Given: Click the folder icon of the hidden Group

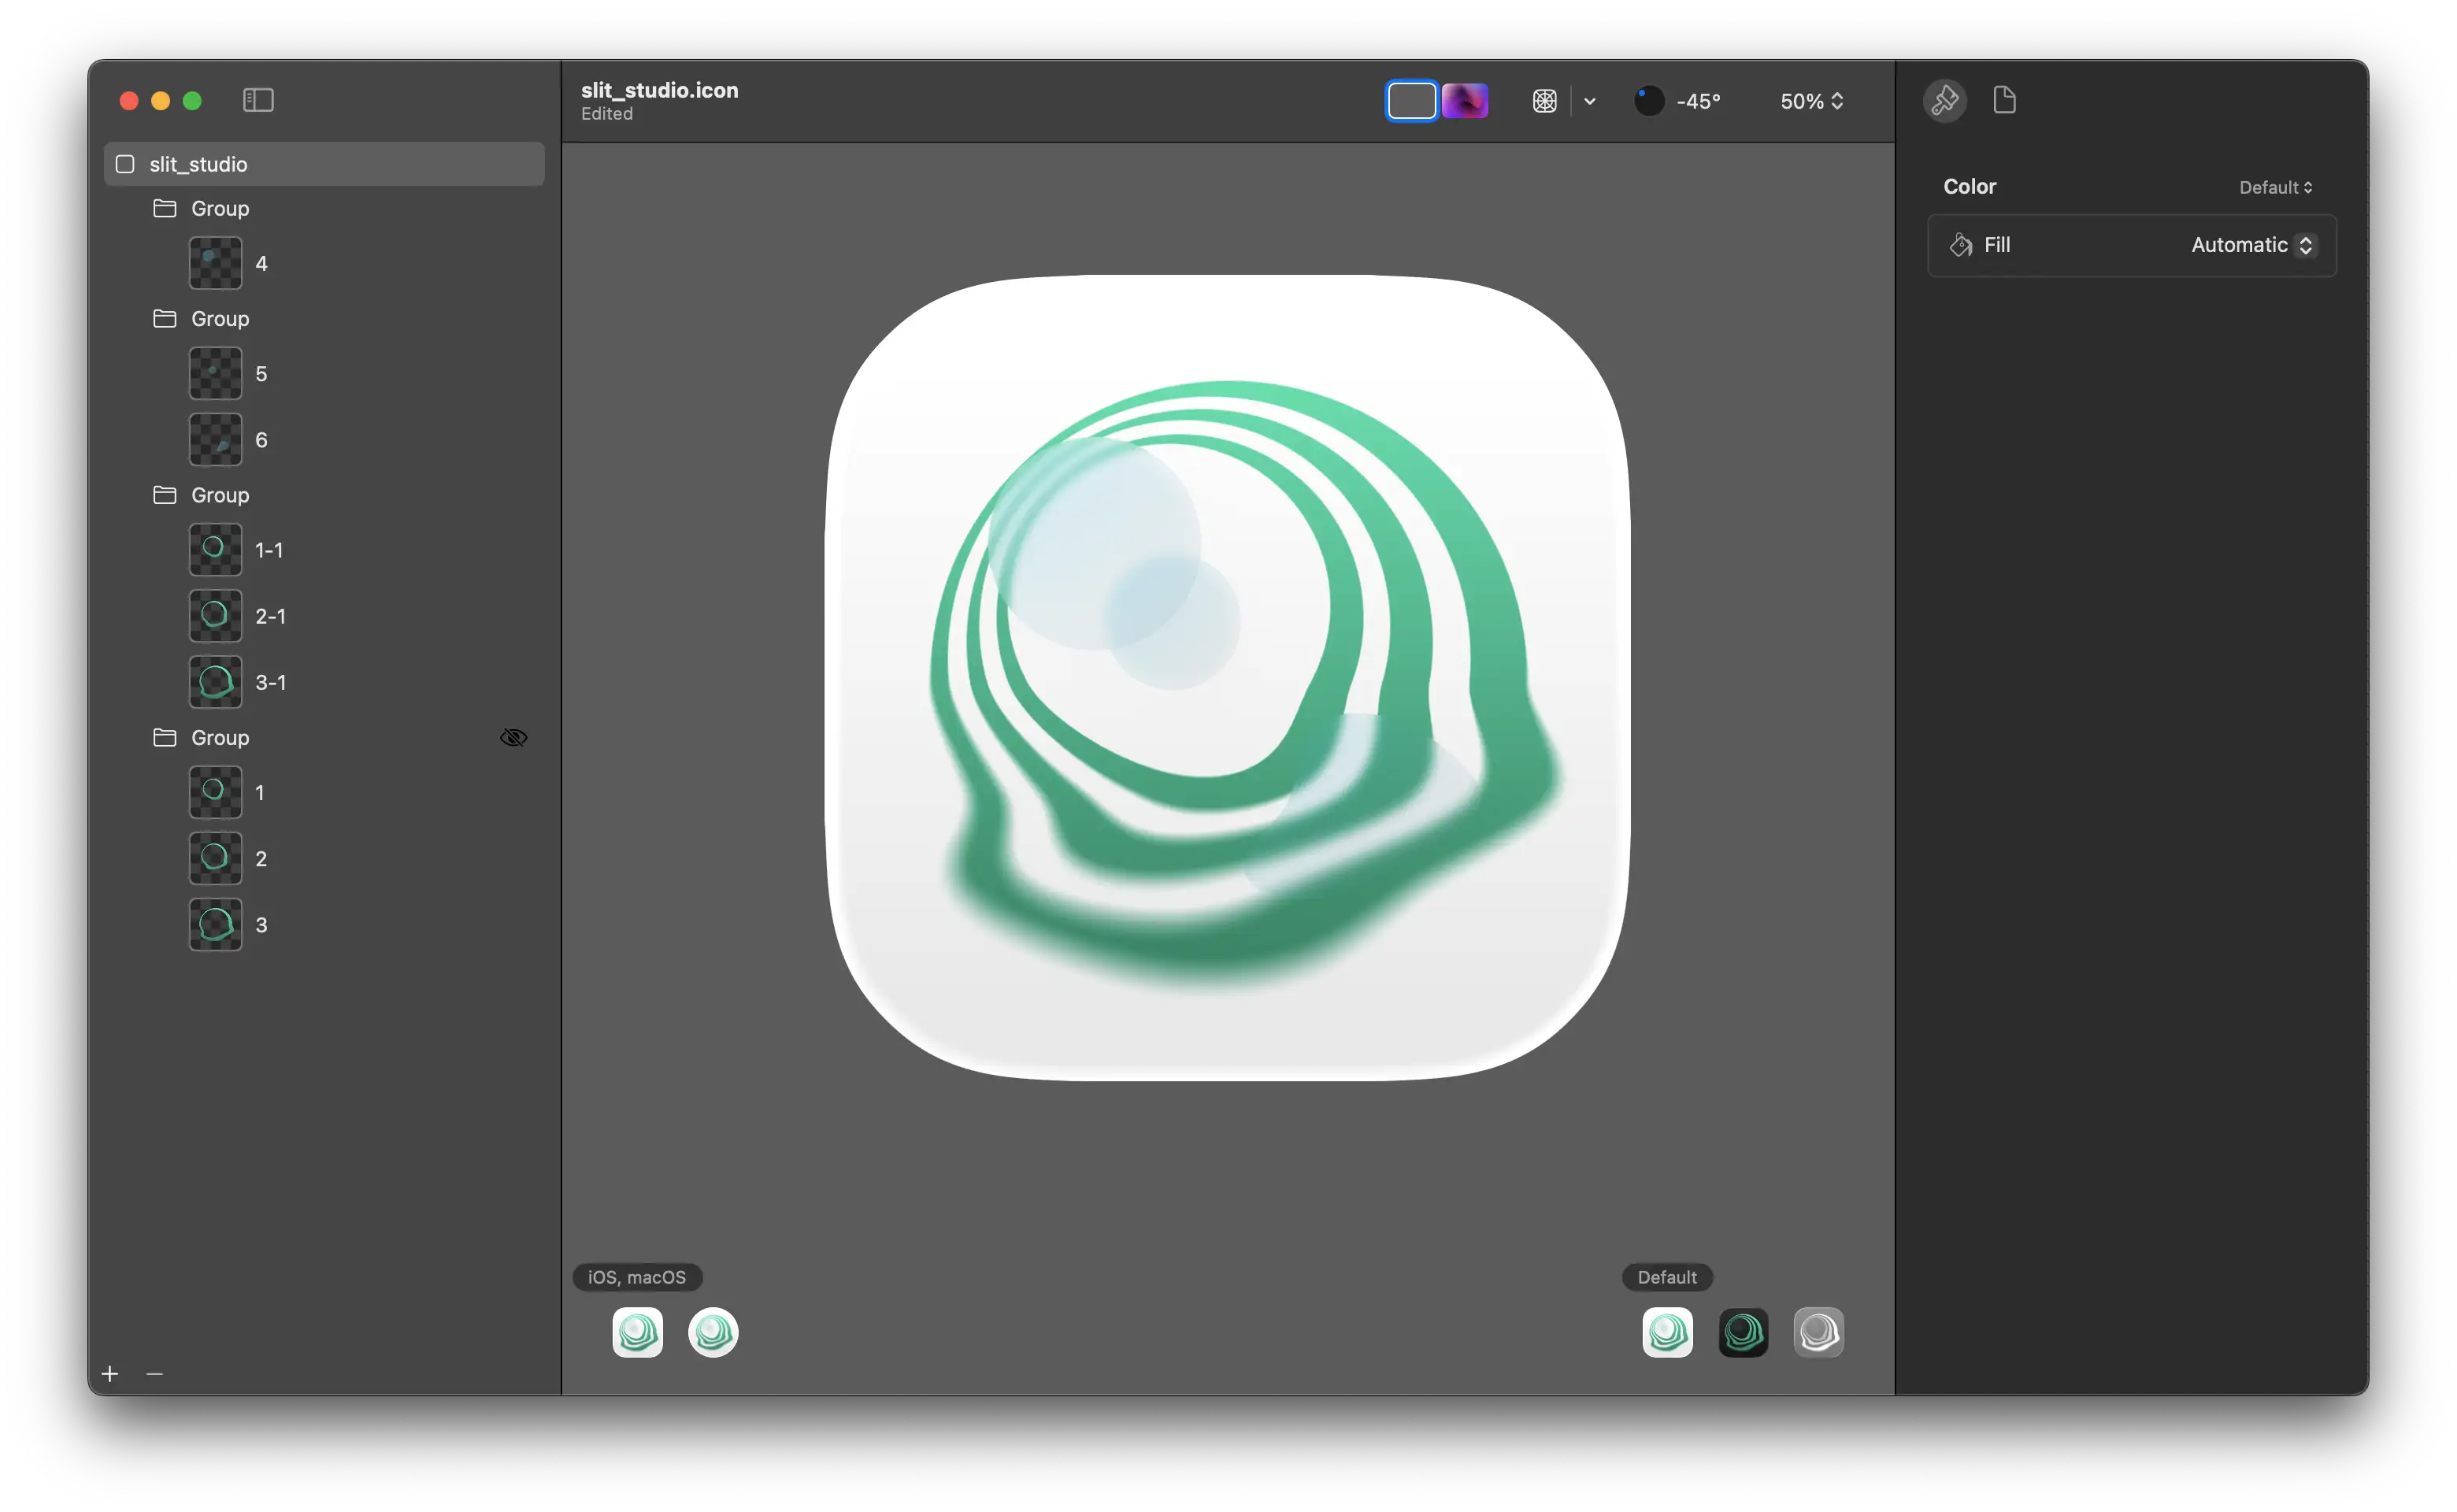Looking at the screenshot, I should coord(165,737).
